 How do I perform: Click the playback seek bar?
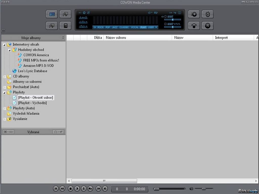coord(169,189)
